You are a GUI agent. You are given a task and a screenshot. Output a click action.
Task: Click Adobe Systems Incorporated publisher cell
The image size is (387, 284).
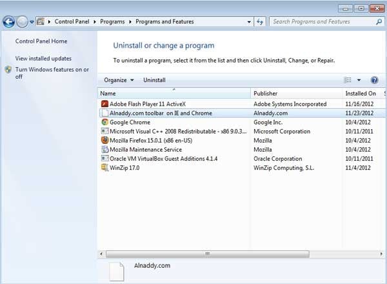pyautogui.click(x=290, y=104)
